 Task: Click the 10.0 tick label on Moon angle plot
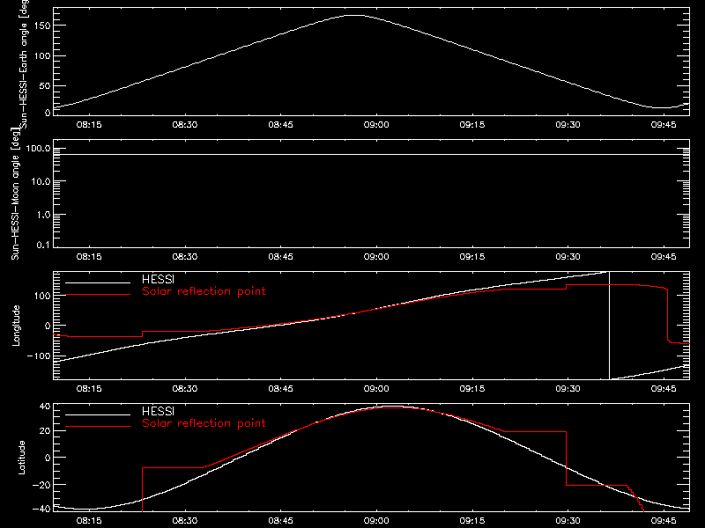(x=41, y=182)
